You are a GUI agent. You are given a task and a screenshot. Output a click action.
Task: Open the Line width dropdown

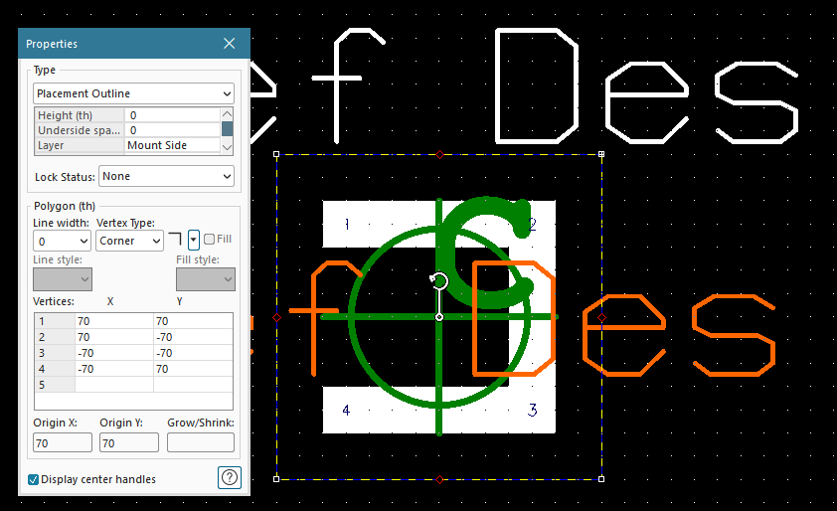(x=63, y=241)
